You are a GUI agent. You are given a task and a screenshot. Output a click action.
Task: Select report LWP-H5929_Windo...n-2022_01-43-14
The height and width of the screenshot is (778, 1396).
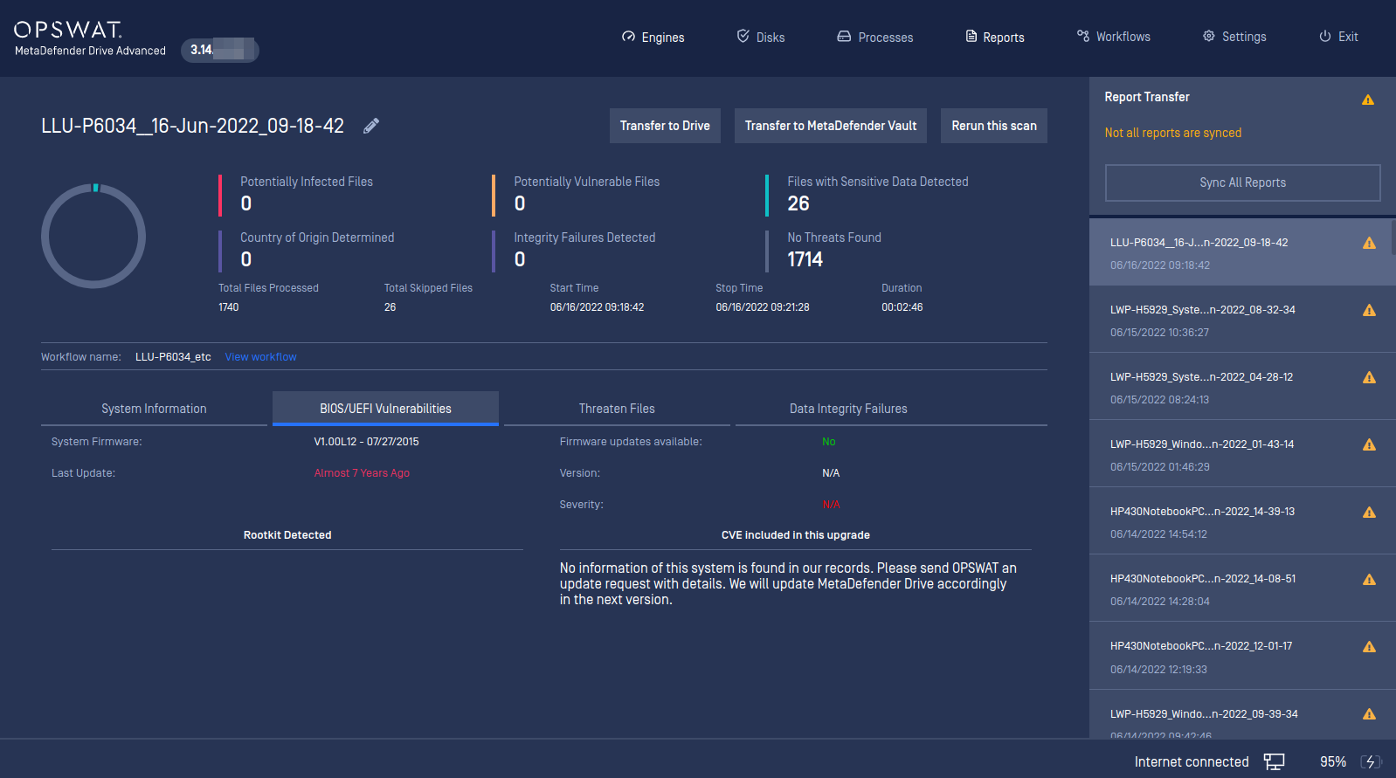pyautogui.click(x=1241, y=454)
